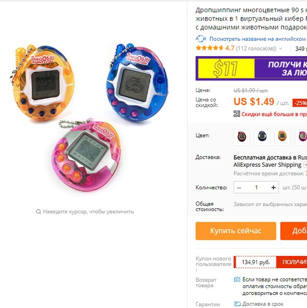
Task: Click the return policy icon
Action: (237, 279)
